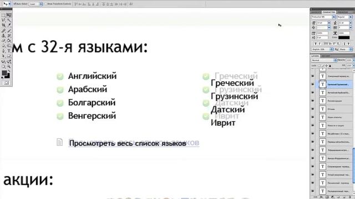Select the Shape tool
Image resolution: width=355 pixels, height=199 pixels.
tap(9, 56)
